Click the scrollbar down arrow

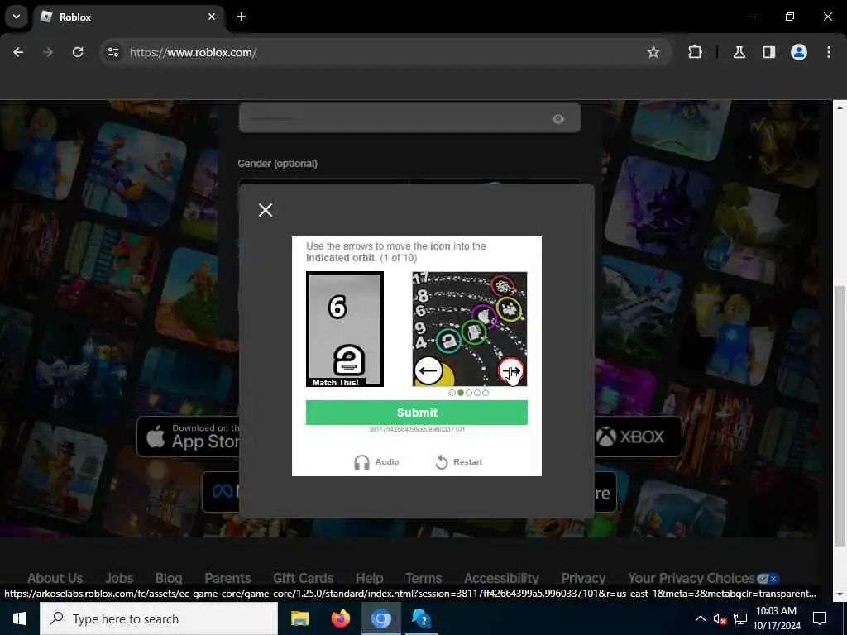[x=839, y=594]
